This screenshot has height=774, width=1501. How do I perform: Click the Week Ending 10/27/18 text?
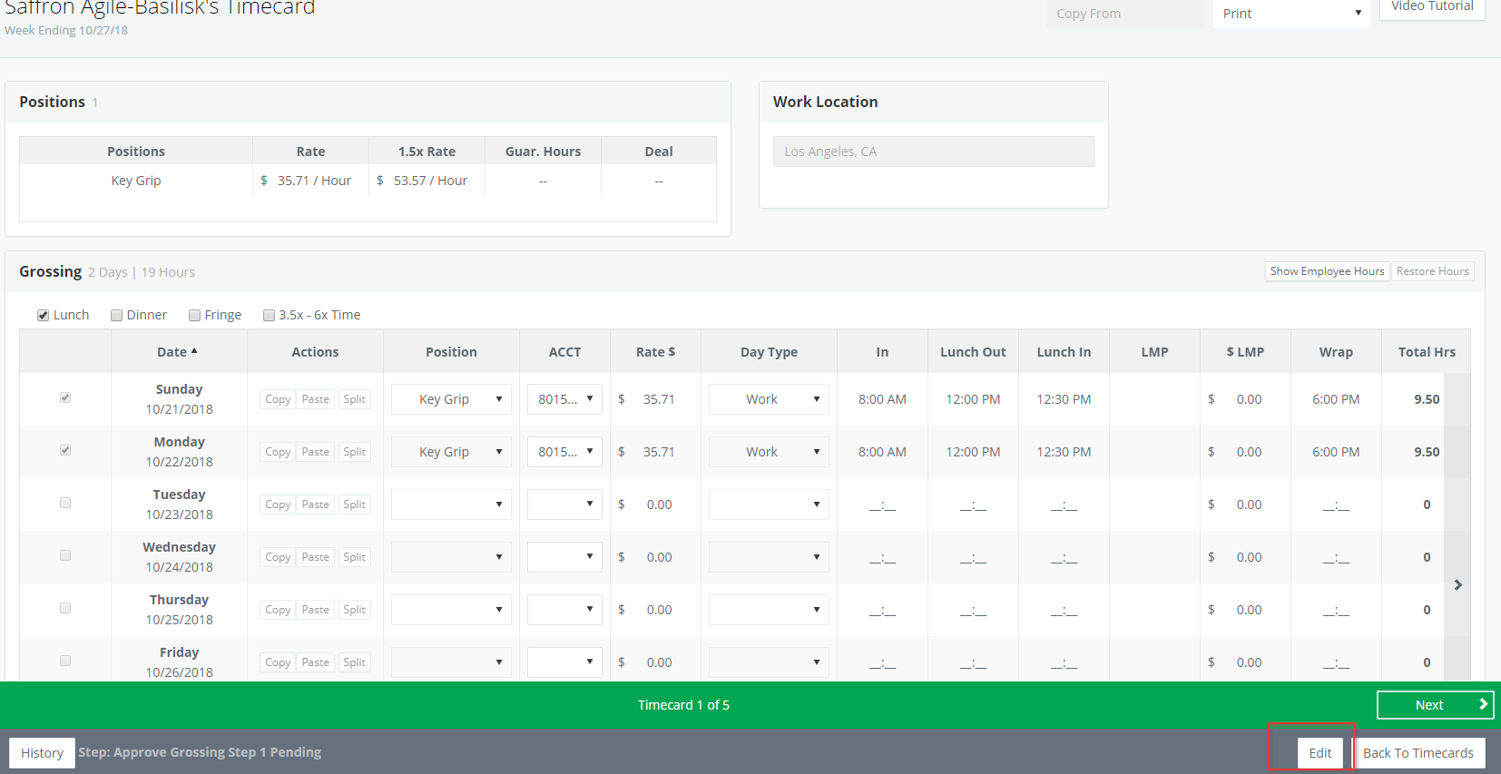(x=66, y=30)
